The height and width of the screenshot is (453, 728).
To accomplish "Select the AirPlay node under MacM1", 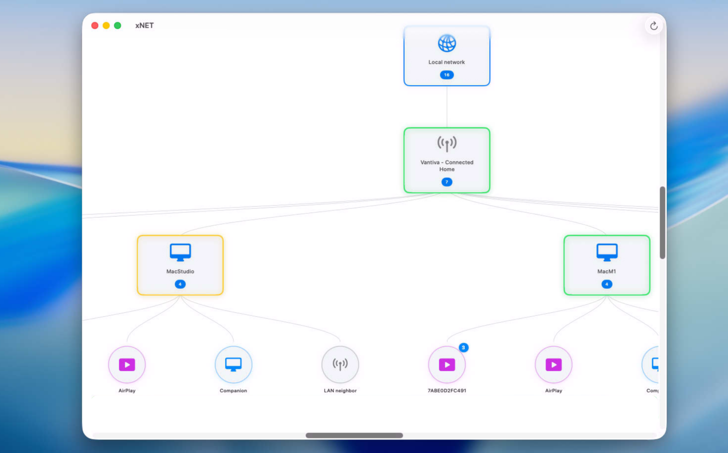I will [x=553, y=365].
